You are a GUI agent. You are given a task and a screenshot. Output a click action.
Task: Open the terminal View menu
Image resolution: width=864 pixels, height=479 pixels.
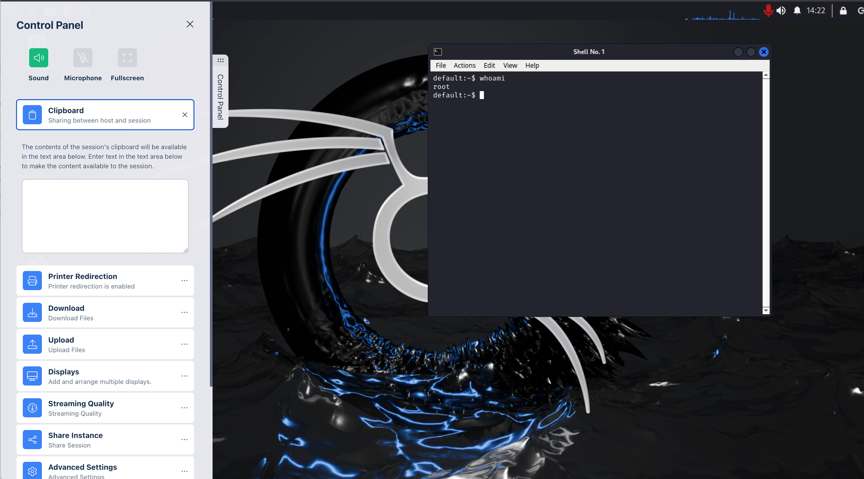pyautogui.click(x=510, y=66)
